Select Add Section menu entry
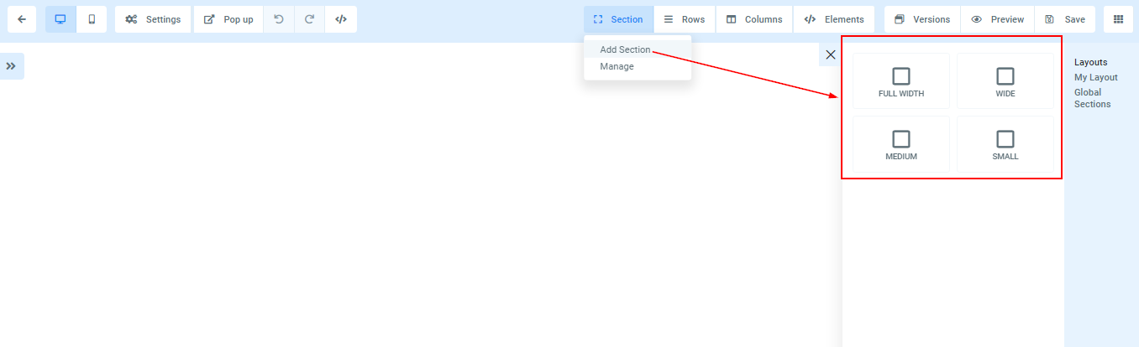1139x347 pixels. [x=625, y=49]
